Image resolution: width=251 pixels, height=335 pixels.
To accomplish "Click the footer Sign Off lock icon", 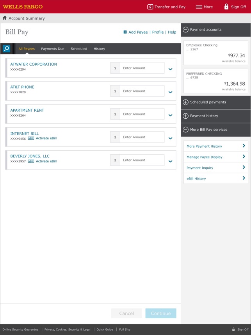I will point(233,330).
